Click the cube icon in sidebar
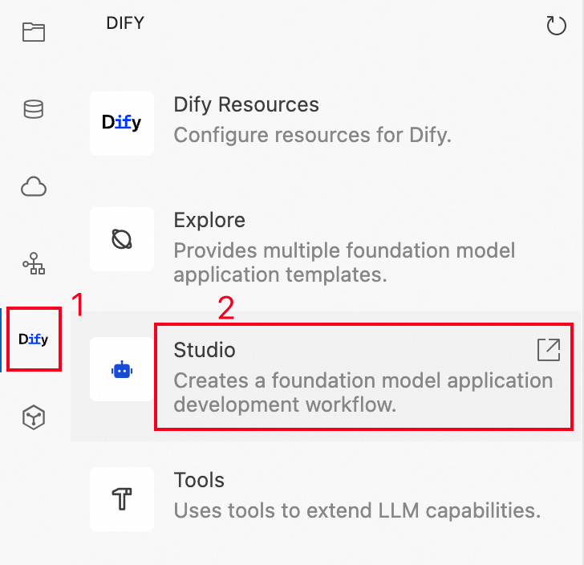 (34, 417)
